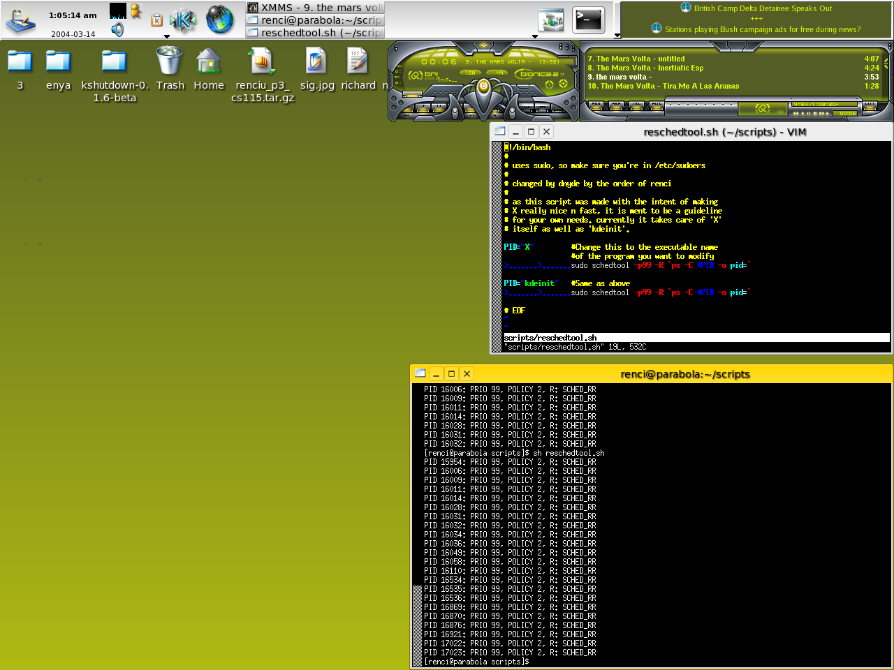This screenshot has height=670, width=894.
Task: Click the terminal window scrollbar
Action: click(x=417, y=525)
